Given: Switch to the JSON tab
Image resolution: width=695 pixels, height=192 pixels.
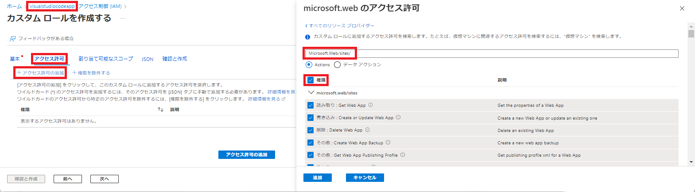Looking at the screenshot, I should point(148,59).
